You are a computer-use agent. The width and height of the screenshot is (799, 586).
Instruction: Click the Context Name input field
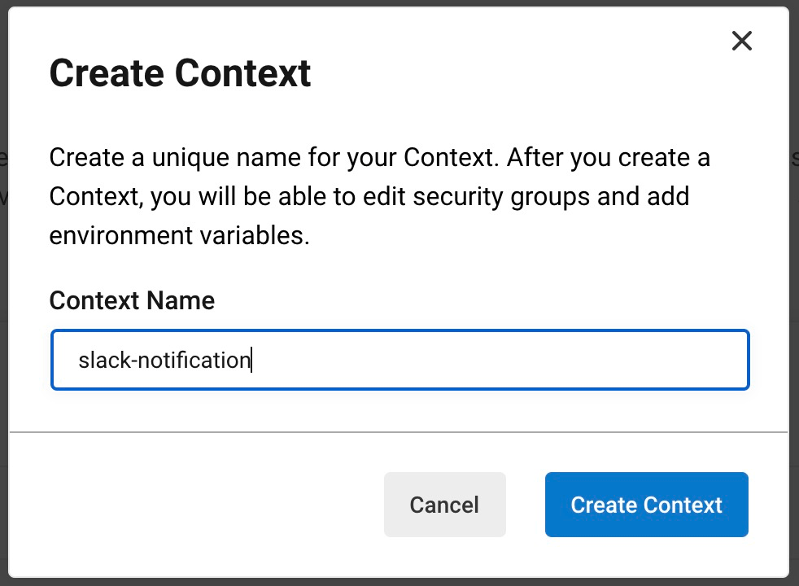click(400, 360)
